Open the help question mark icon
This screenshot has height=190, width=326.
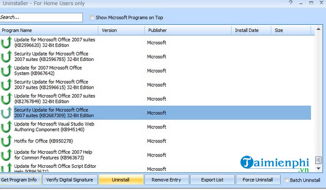coord(291,3)
